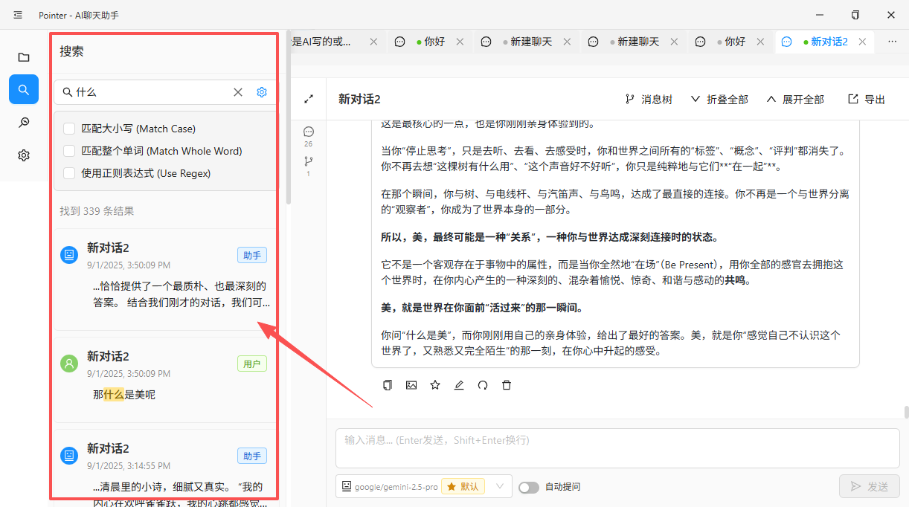Toggle the 自动提问 switch on

tap(529, 487)
